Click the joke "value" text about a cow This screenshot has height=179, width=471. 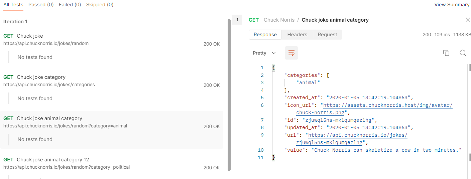(x=386, y=150)
